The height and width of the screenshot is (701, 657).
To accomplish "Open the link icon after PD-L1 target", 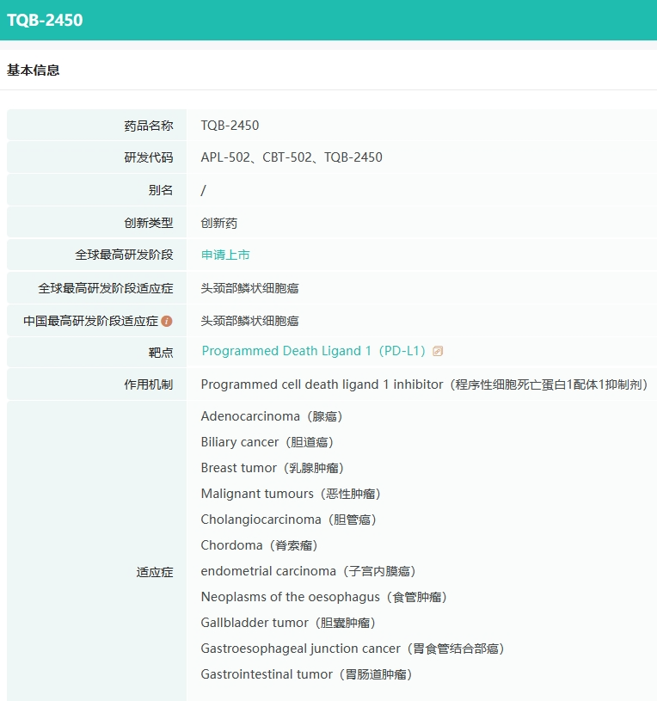I will (438, 351).
